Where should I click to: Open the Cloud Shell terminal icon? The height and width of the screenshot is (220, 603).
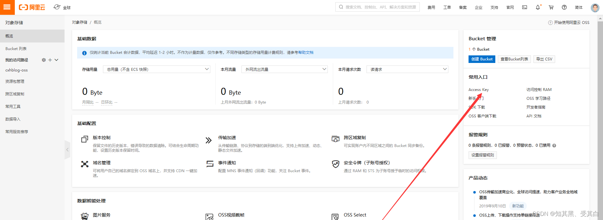point(525,7)
